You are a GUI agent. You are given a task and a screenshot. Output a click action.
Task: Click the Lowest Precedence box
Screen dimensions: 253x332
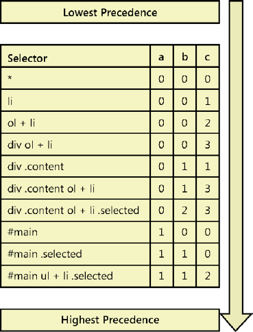pyautogui.click(x=110, y=12)
